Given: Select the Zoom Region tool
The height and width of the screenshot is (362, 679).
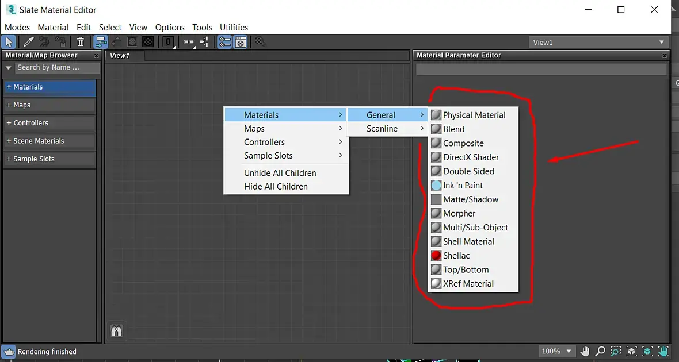Looking at the screenshot, I should click(616, 351).
